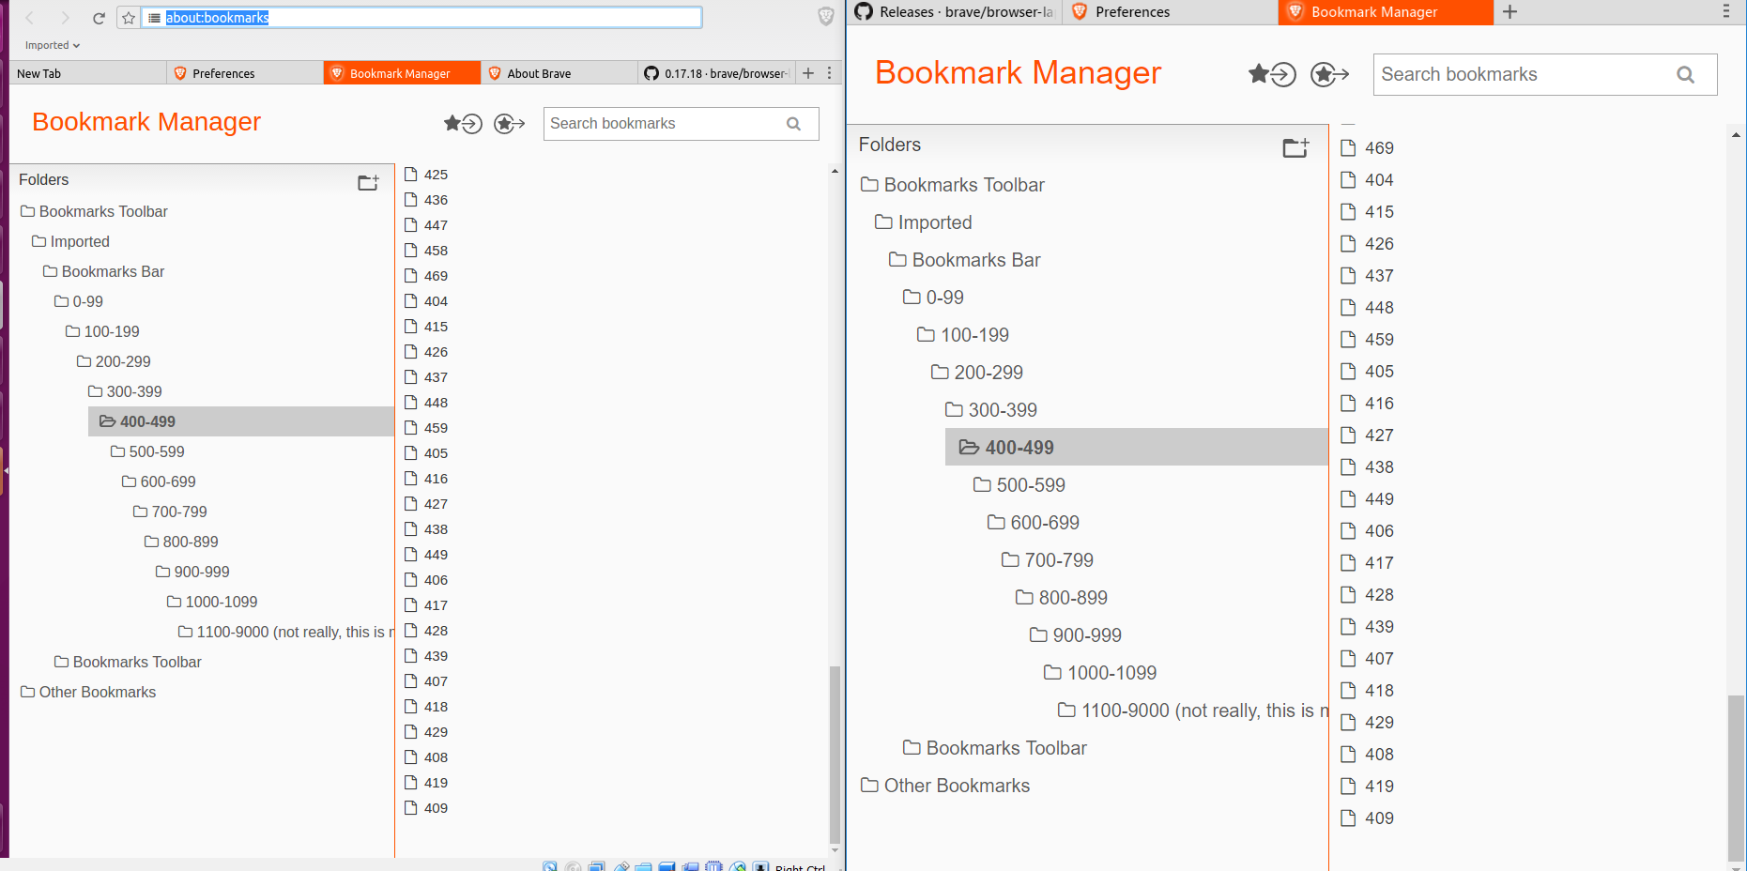1747x871 pixels.
Task: Select 800-899 folder in left window
Action: tap(181, 542)
